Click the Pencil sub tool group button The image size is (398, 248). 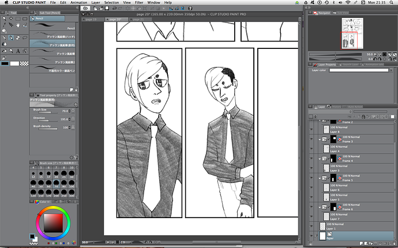click(40, 18)
